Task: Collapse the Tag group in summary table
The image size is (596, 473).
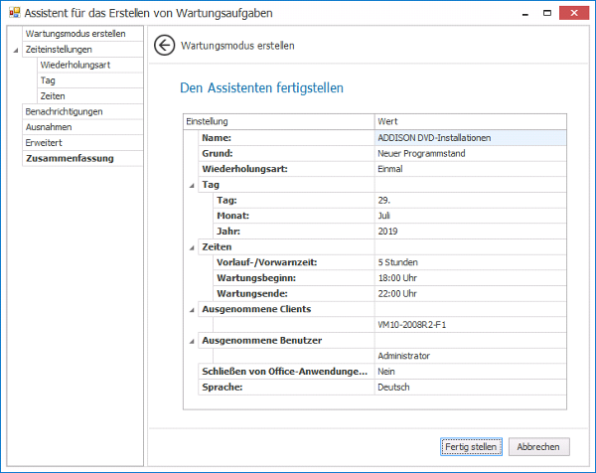Action: tap(192, 186)
